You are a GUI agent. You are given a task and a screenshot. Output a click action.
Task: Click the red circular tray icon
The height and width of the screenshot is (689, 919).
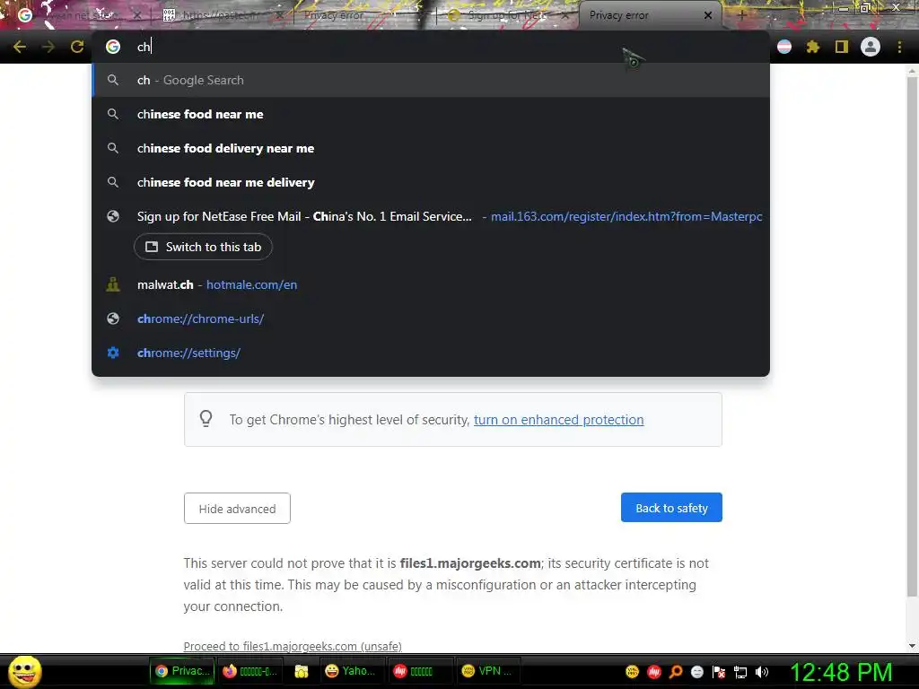pyautogui.click(x=654, y=672)
